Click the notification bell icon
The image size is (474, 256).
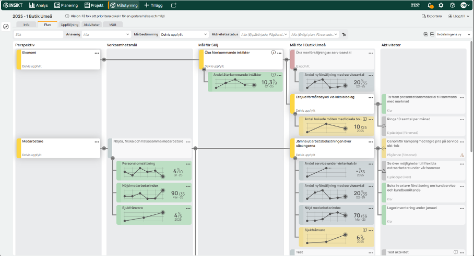(430, 5)
